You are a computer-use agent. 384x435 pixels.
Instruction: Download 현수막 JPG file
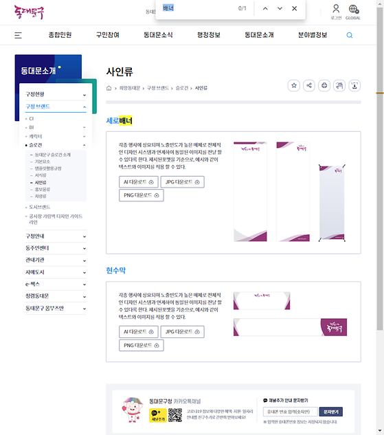(x=183, y=332)
